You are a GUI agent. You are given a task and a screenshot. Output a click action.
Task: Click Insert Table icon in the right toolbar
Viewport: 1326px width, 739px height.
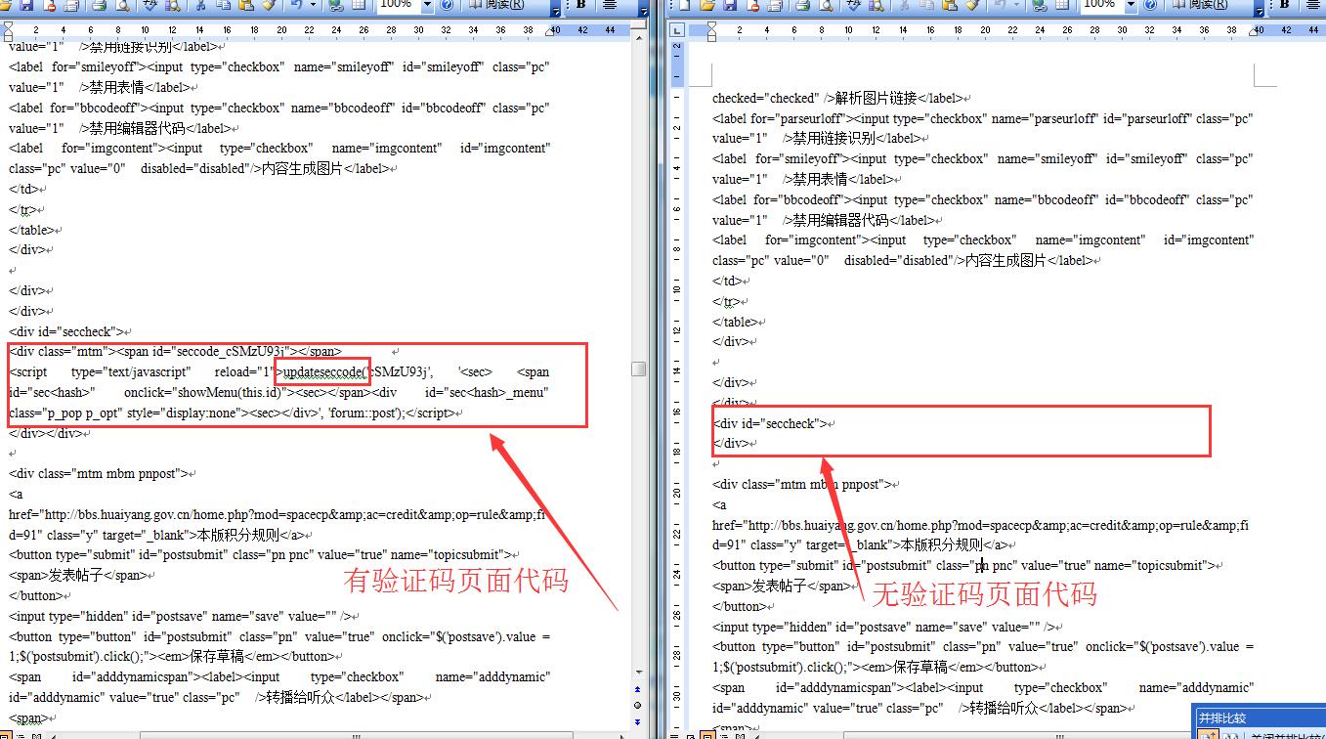pyautogui.click(x=1063, y=5)
